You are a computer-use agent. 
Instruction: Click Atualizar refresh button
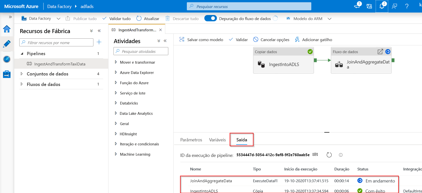coord(148,19)
